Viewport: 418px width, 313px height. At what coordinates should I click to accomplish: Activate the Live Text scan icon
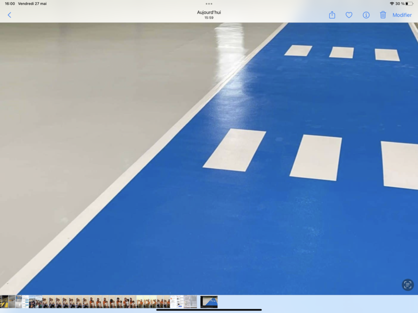tap(408, 284)
